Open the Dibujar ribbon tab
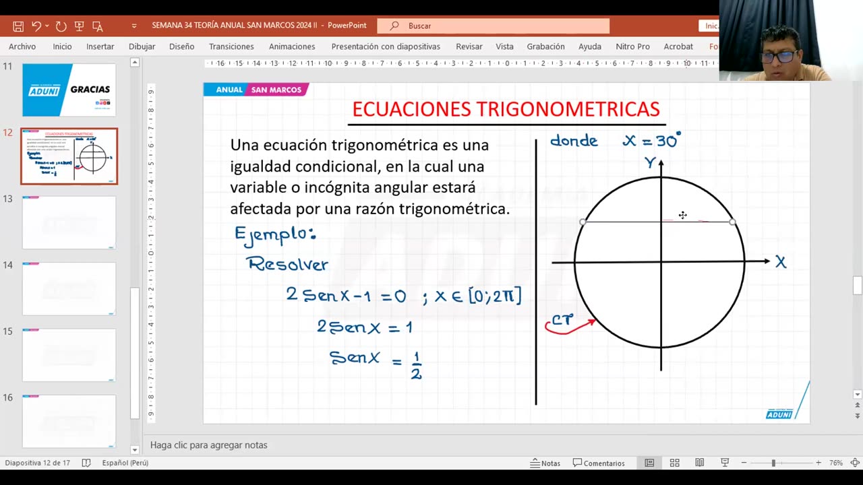This screenshot has width=863, height=485. (x=142, y=46)
